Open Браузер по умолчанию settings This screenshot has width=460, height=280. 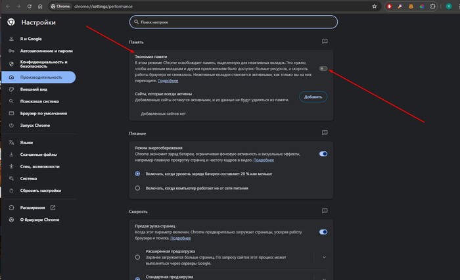click(x=38, y=113)
